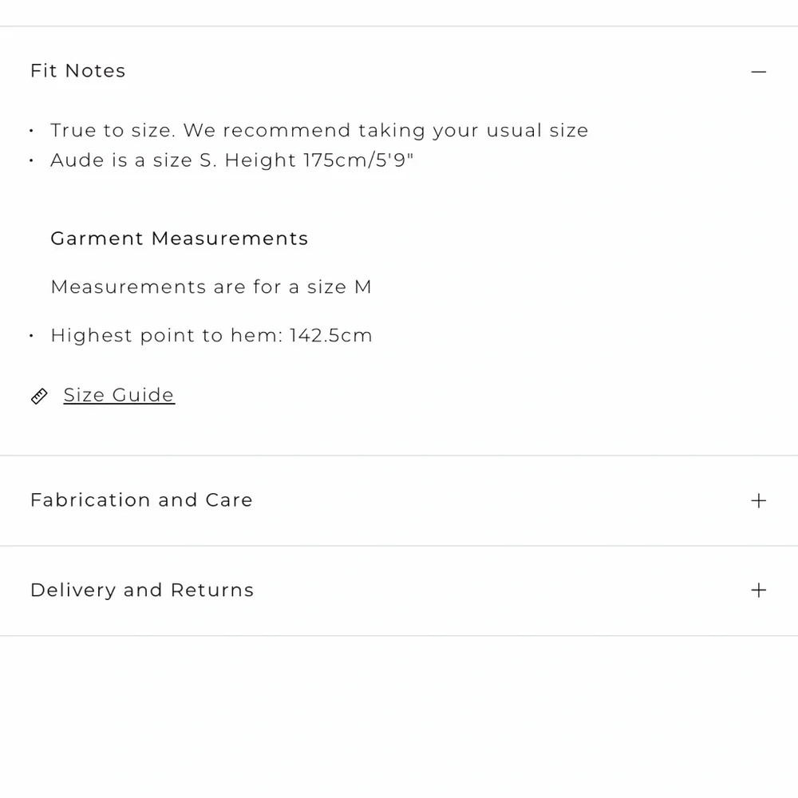Click the 'True to size' recommendation line

(320, 131)
